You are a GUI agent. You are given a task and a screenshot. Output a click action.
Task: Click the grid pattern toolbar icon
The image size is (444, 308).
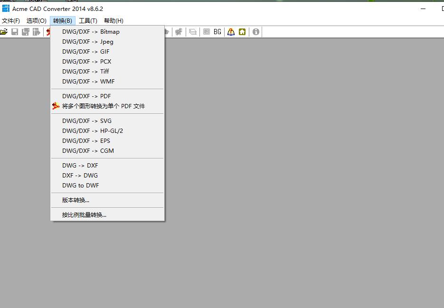[207, 32]
